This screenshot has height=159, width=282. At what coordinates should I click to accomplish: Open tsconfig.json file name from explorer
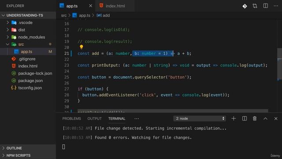click(30, 88)
